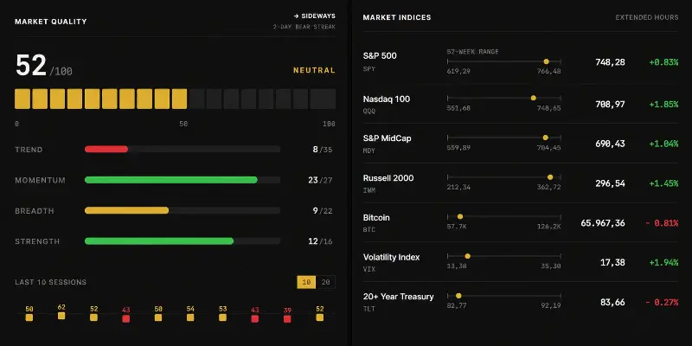Click the +1.85% change for Nasdaq 100
The image size is (692, 346).
[x=663, y=104]
